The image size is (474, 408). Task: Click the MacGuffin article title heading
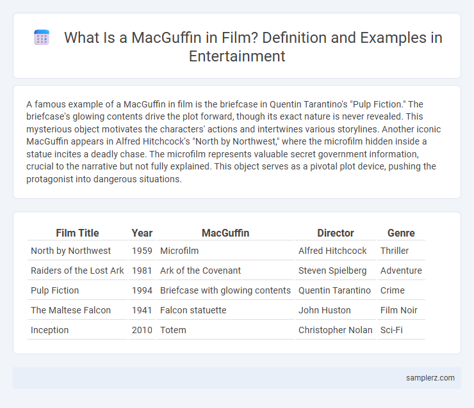coord(253,47)
